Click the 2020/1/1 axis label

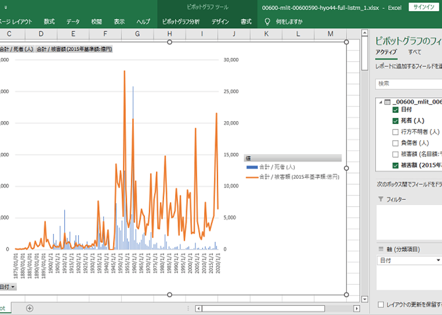click(218, 263)
